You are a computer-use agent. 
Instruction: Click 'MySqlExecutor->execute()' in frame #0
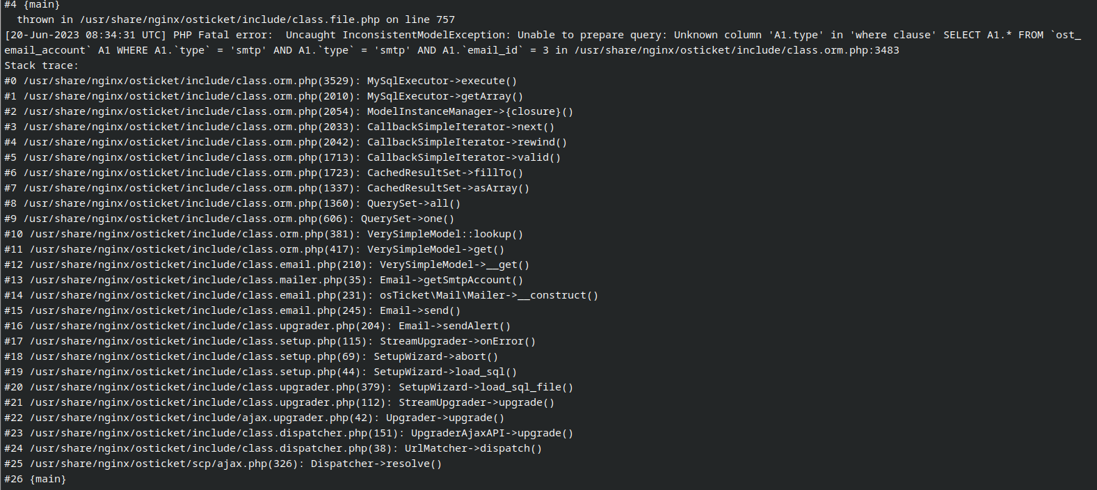(x=442, y=81)
